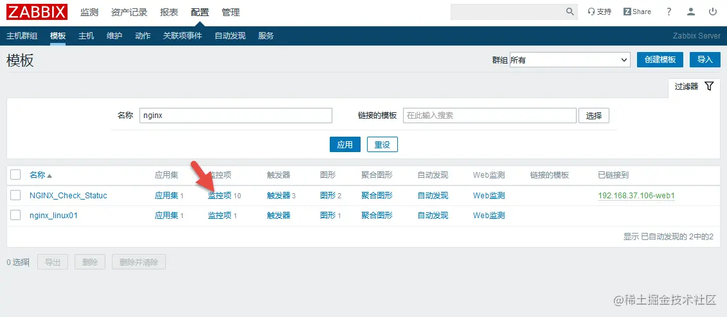The height and width of the screenshot is (317, 727).
Task: Open 聚合图形 for nginx_linux01
Action: pyautogui.click(x=377, y=216)
